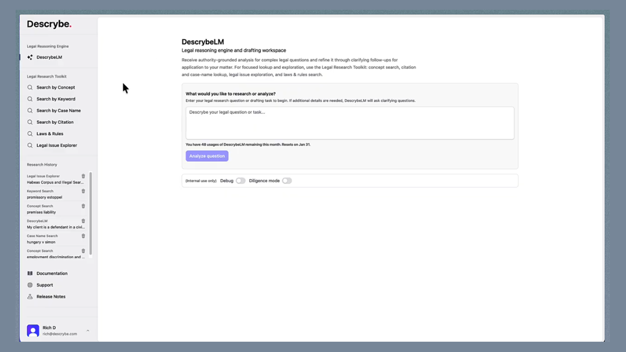
Task: Select Search by Case Name
Action: [x=58, y=110]
